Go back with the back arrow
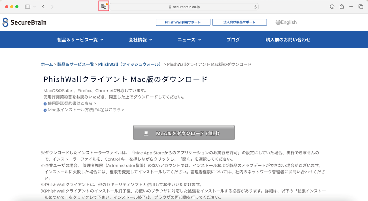This screenshot has height=201, width=368. pos(43,6)
